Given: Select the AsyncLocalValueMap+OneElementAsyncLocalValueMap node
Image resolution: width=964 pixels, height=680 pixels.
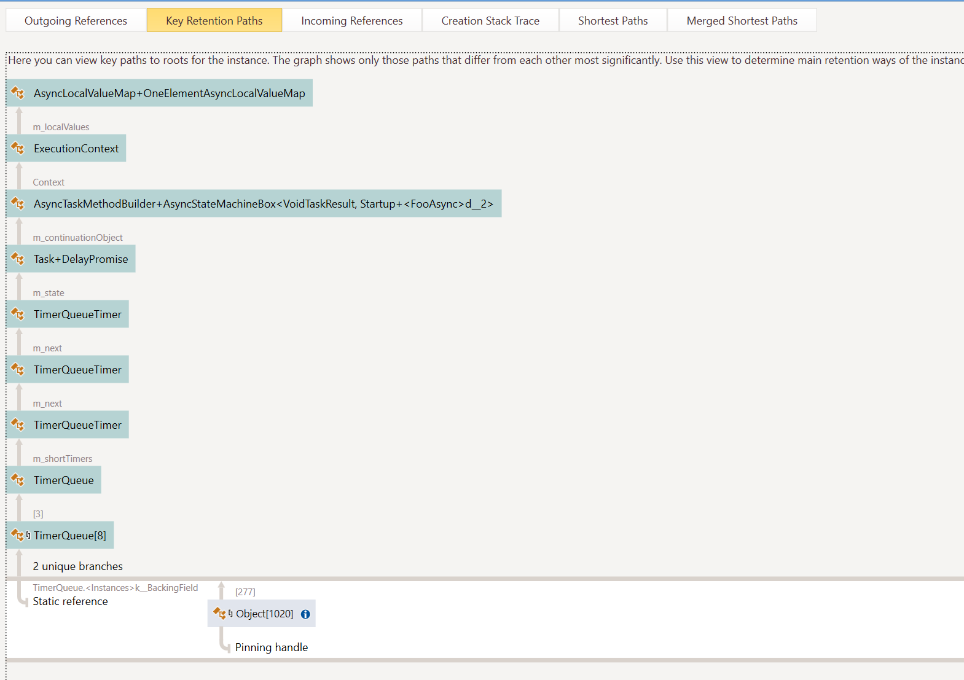Looking at the screenshot, I should tap(160, 93).
